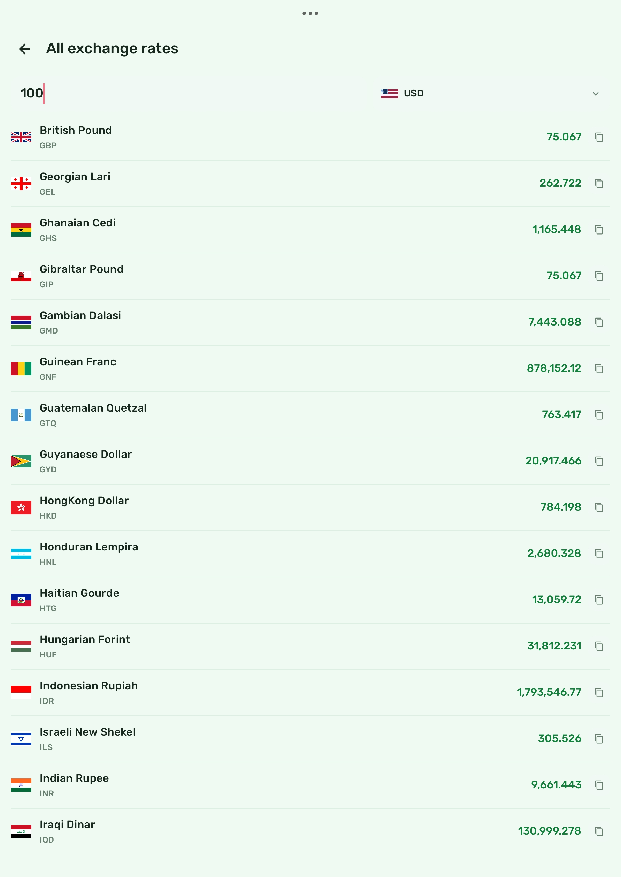
Task: Expand the USD currency dropdown chevron
Action: point(595,94)
